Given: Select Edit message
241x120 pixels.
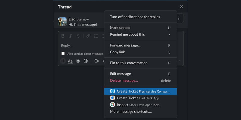Looking at the screenshot, I should [140, 74].
